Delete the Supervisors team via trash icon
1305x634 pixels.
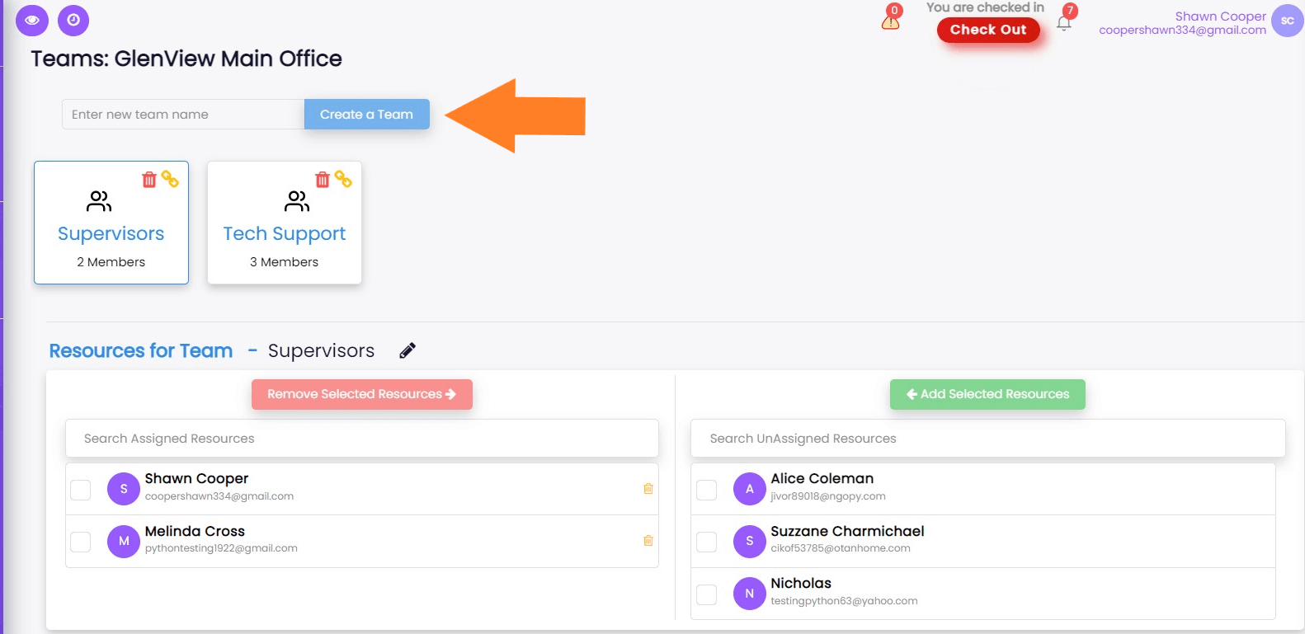click(149, 180)
